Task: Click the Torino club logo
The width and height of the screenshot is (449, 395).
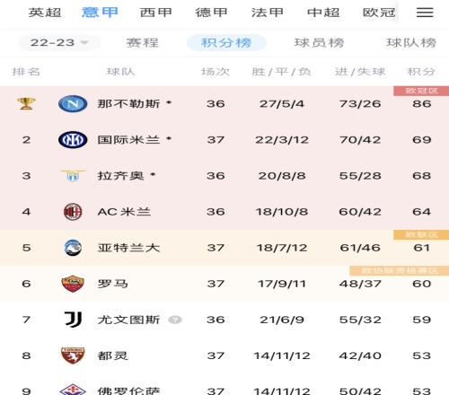Action: coord(73,355)
